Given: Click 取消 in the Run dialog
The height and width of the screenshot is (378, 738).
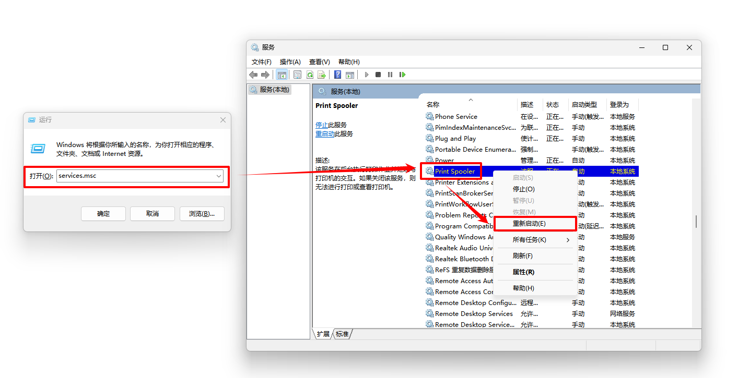Looking at the screenshot, I should (153, 214).
